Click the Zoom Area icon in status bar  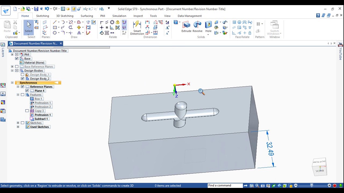(252, 185)
